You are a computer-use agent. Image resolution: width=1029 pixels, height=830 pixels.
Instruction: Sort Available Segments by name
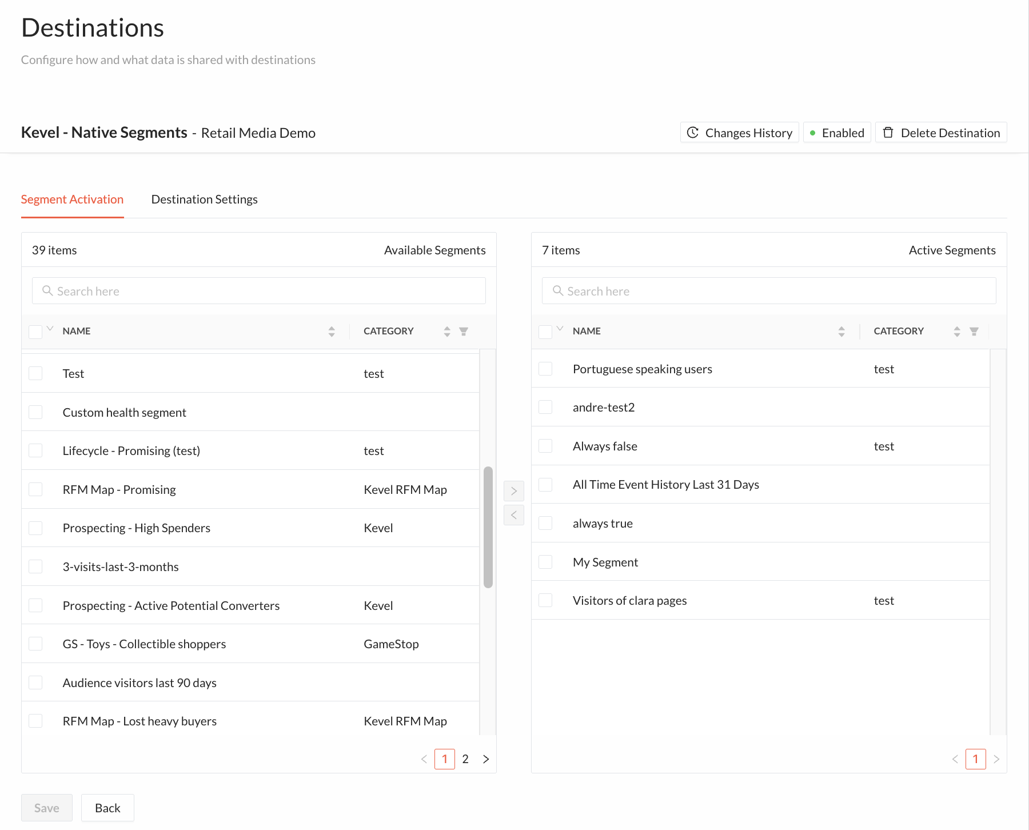click(x=332, y=331)
